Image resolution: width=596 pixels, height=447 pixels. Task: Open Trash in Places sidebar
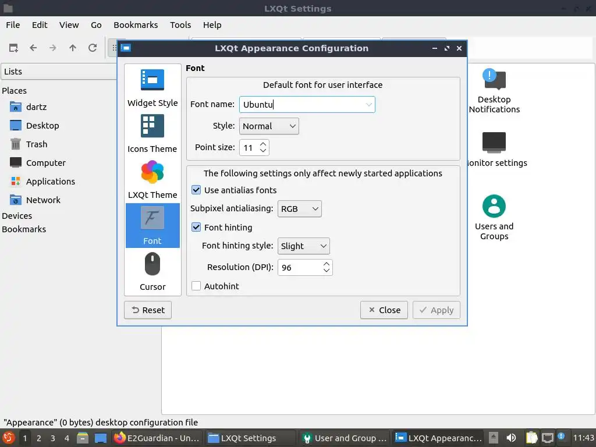[x=29, y=144]
